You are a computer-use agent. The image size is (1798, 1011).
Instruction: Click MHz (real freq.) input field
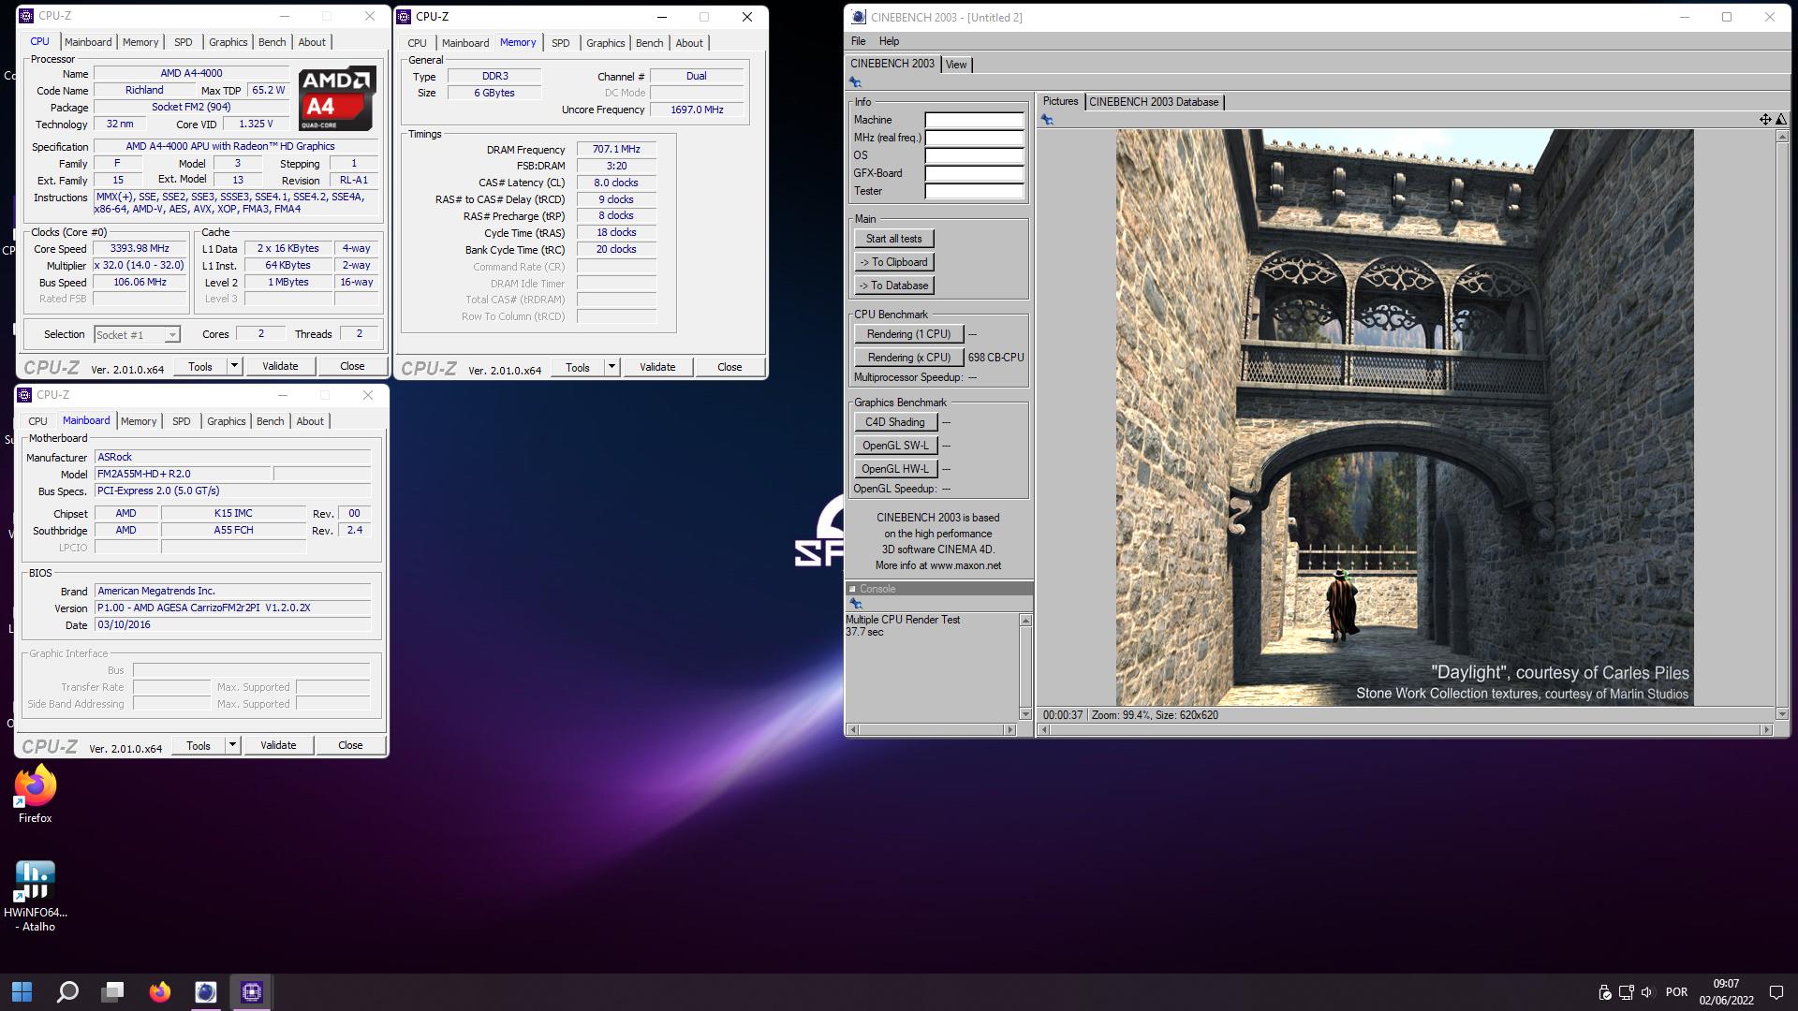(x=974, y=138)
